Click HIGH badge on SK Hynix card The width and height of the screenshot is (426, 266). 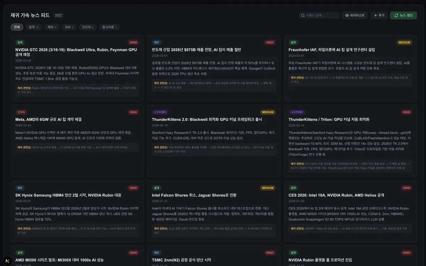pyautogui.click(x=133, y=188)
